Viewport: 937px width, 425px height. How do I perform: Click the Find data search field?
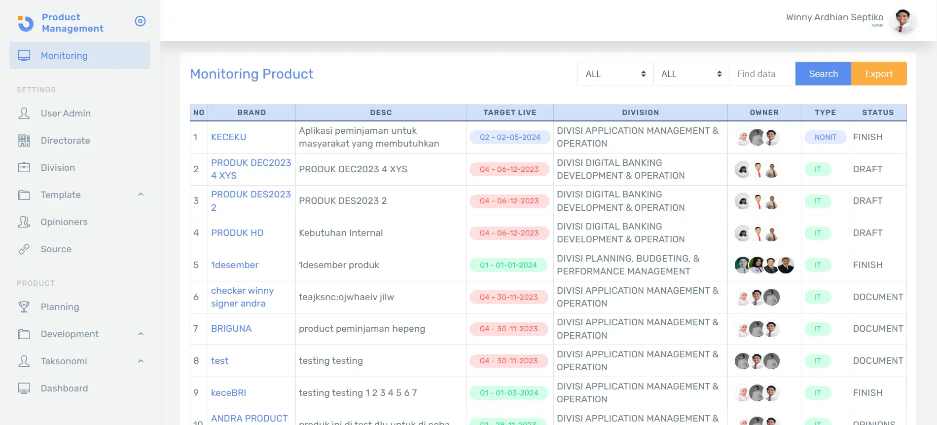tap(762, 74)
